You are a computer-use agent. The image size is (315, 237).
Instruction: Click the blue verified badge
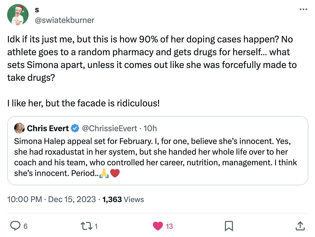tap(75, 128)
